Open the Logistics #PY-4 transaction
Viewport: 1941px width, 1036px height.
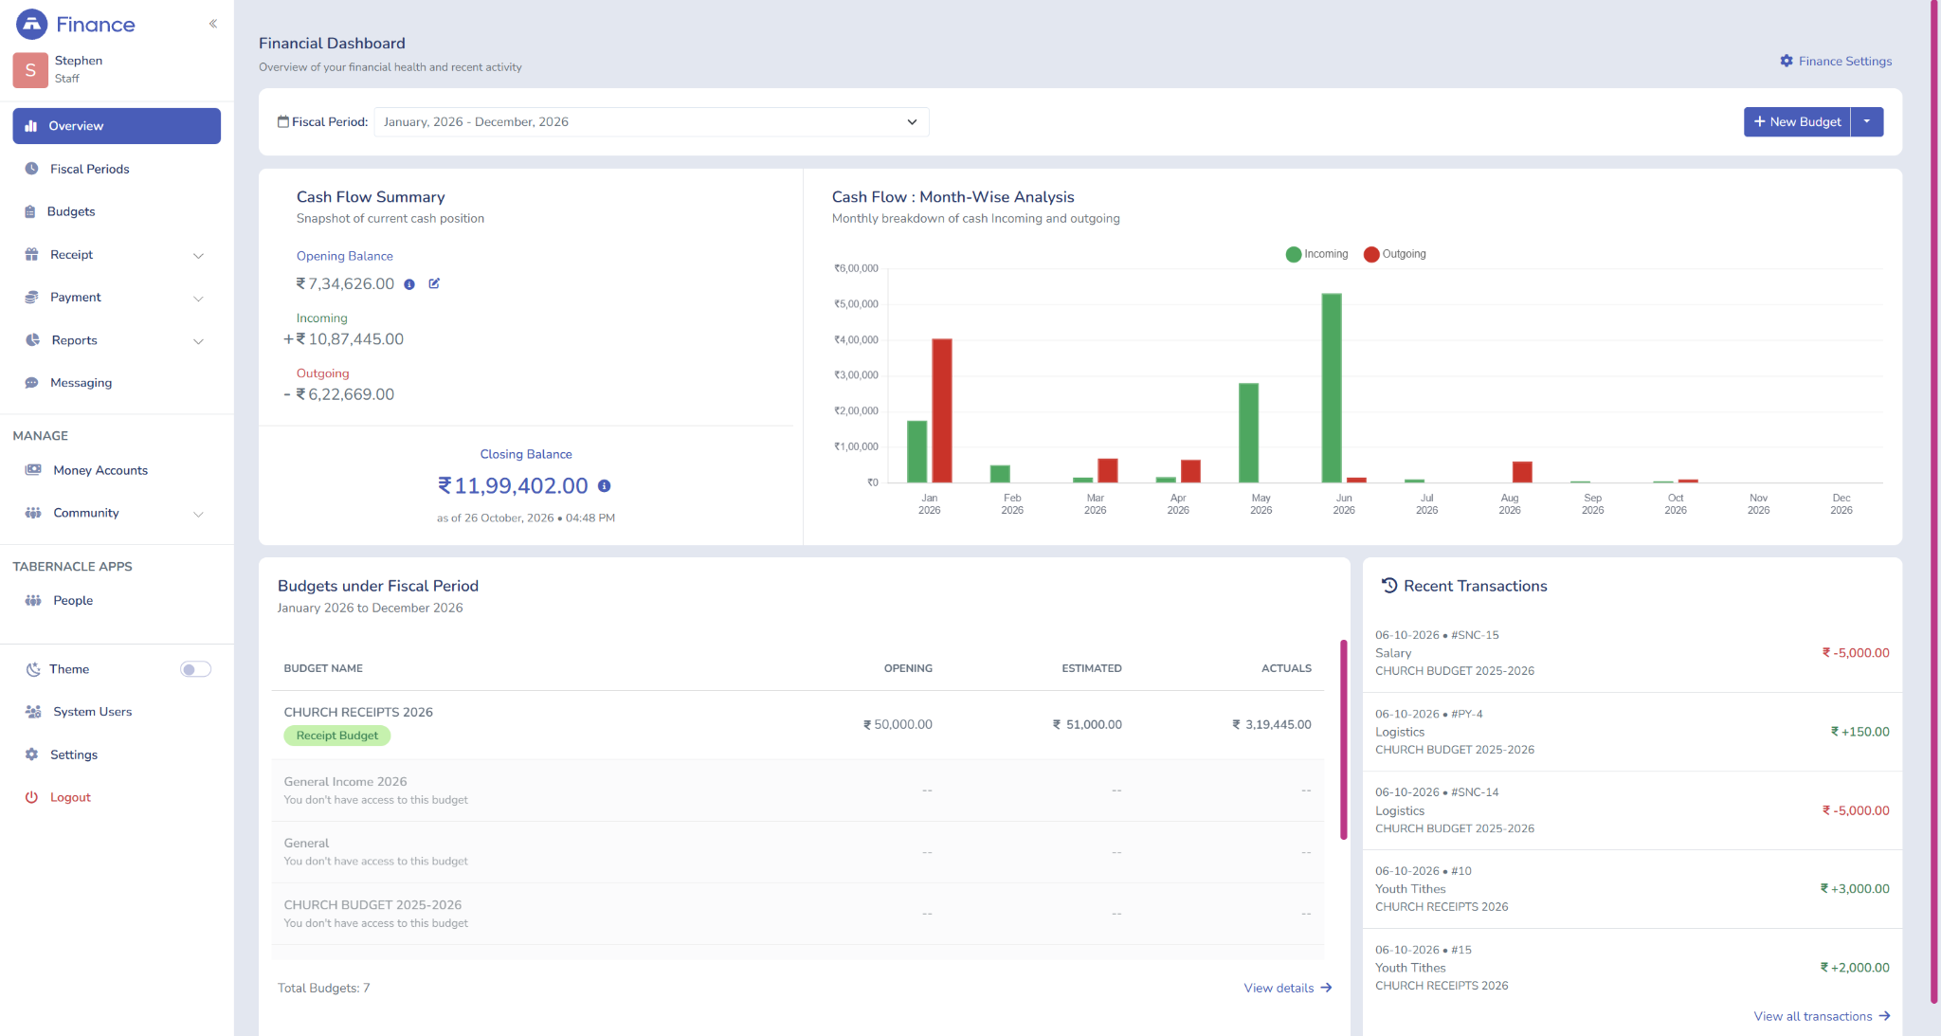click(x=1632, y=732)
